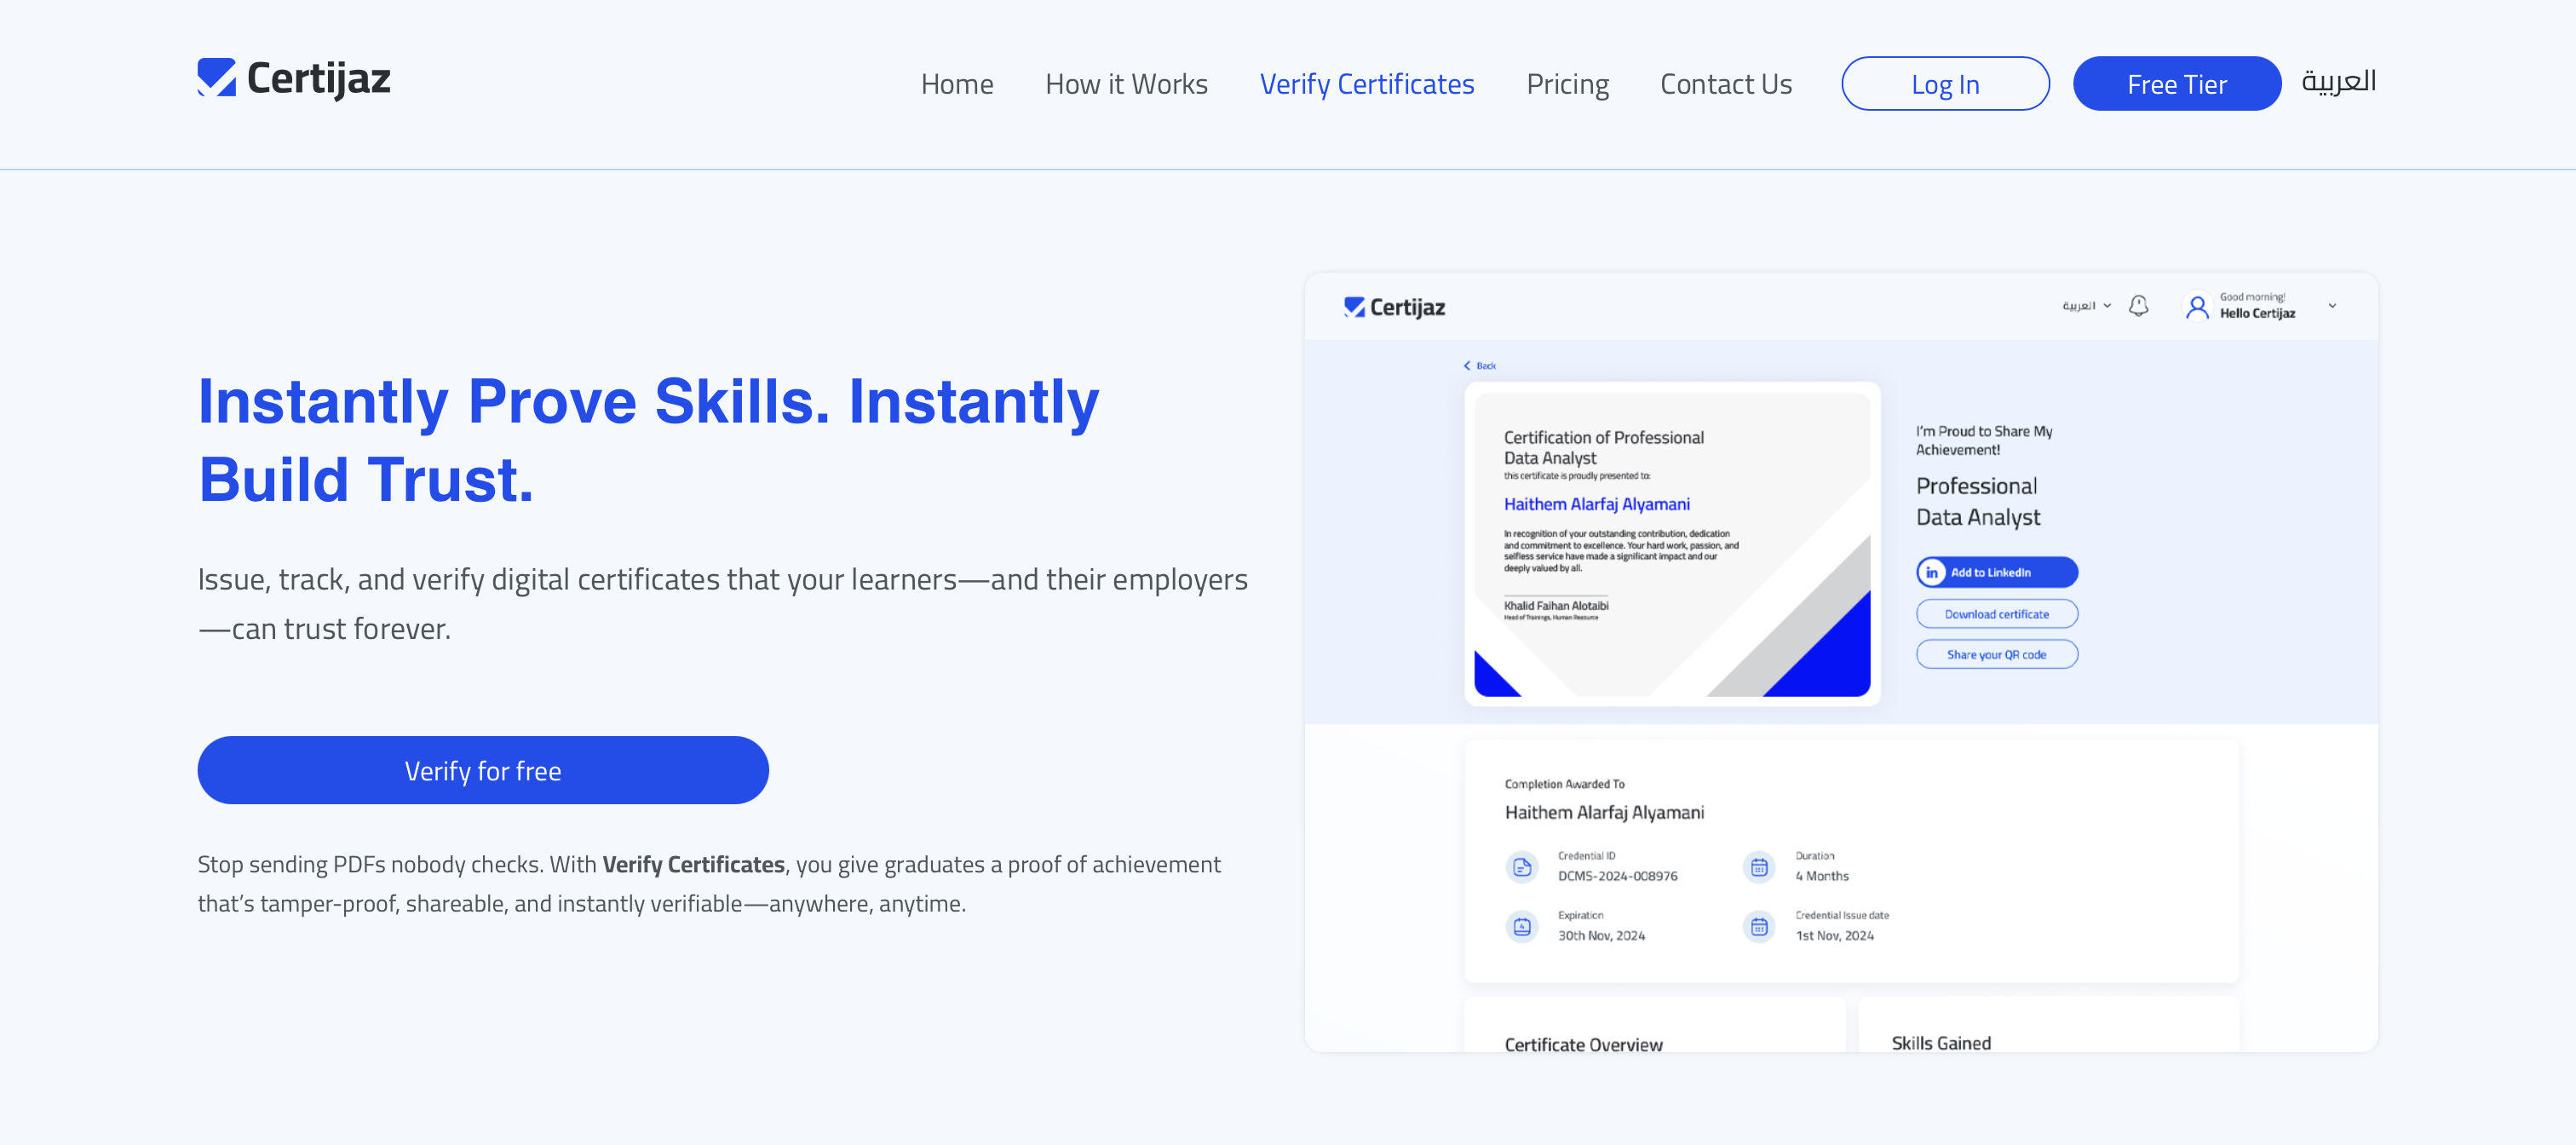2576x1145 pixels.
Task: Click the Duration calendar icon
Action: pyautogui.click(x=1758, y=868)
